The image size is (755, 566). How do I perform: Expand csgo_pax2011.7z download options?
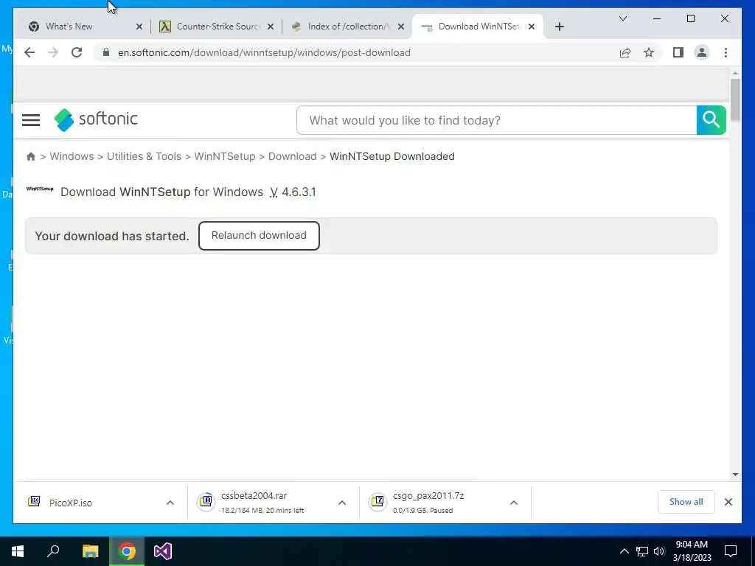pos(514,503)
